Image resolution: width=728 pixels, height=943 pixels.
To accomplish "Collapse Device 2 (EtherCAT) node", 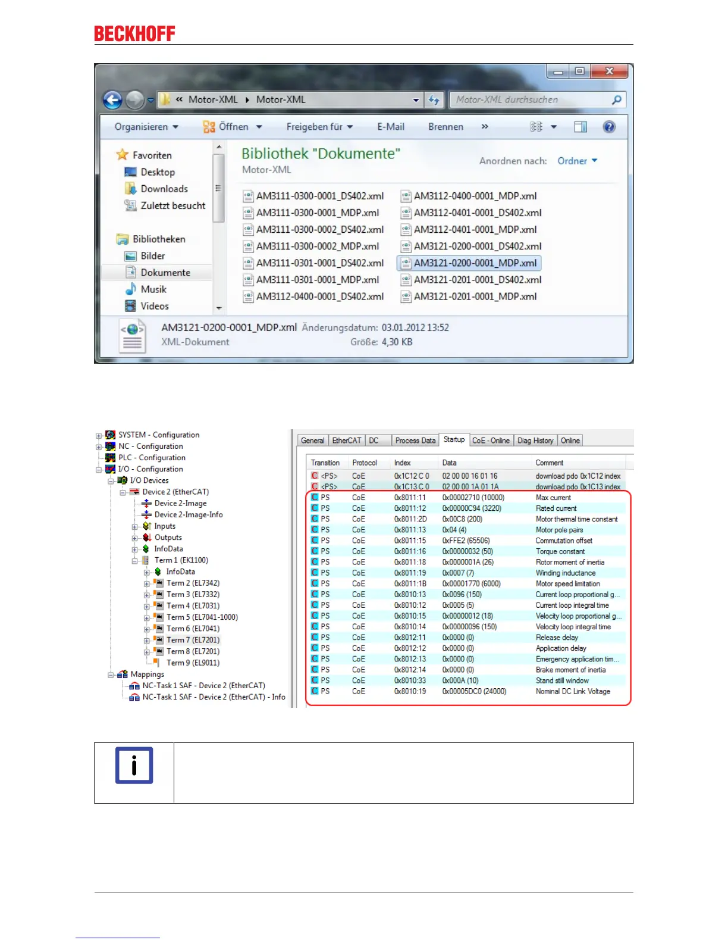I will (123, 492).
